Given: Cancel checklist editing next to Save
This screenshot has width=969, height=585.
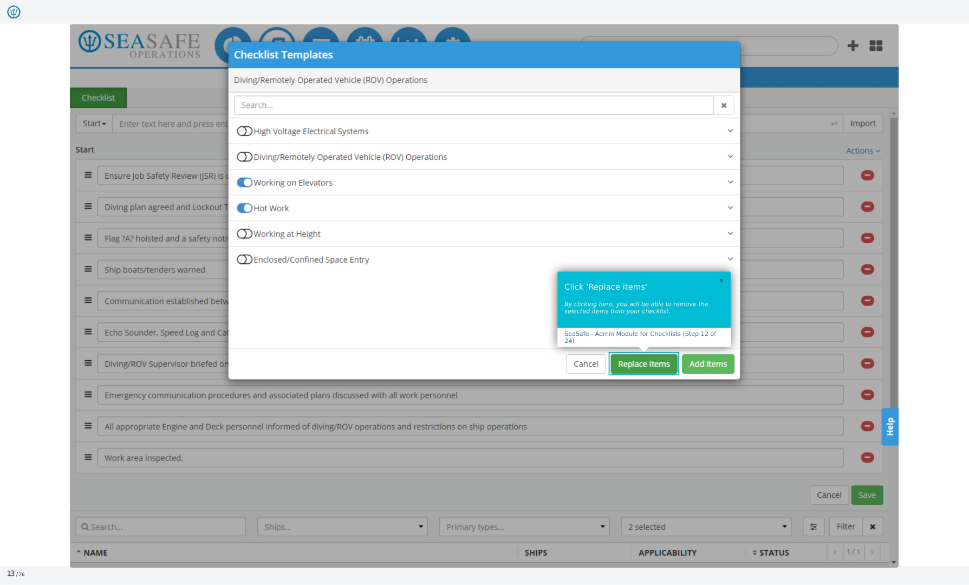Looking at the screenshot, I should (x=829, y=495).
